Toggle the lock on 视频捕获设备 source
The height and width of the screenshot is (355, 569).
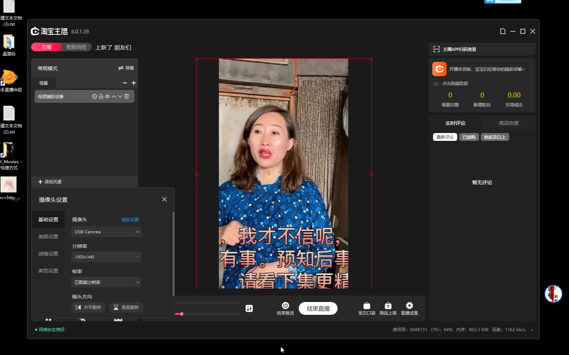(x=101, y=96)
